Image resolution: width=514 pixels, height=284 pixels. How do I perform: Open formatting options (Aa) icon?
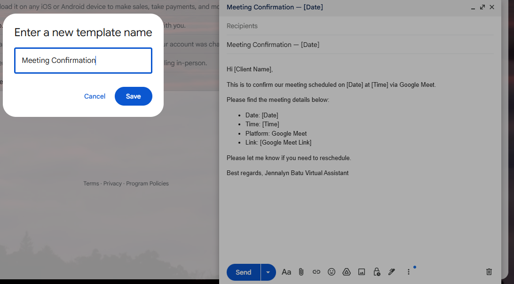point(286,272)
